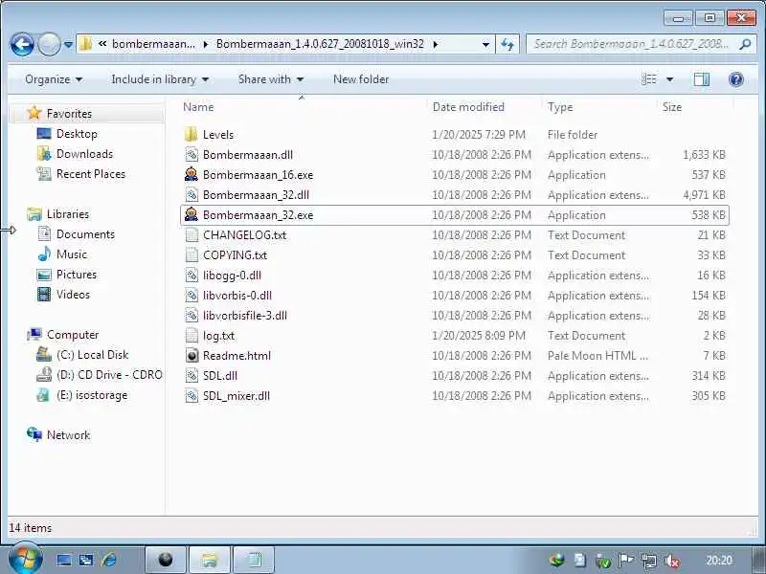Open the Organize menu

(x=54, y=79)
